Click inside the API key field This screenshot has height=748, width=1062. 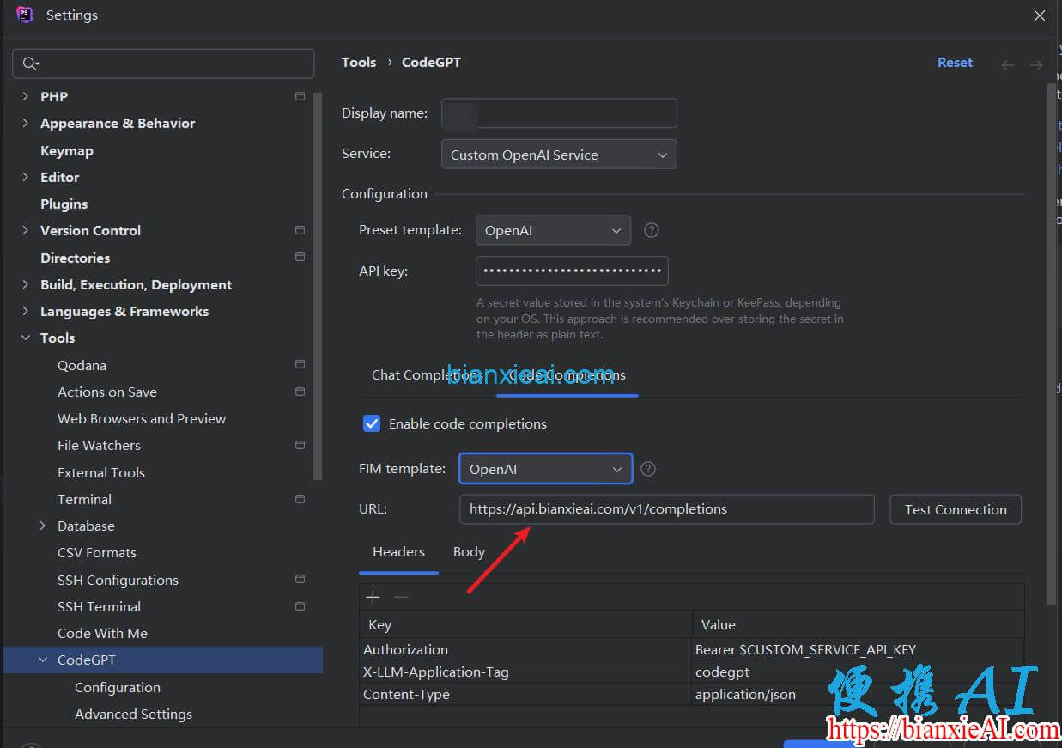[x=572, y=271]
